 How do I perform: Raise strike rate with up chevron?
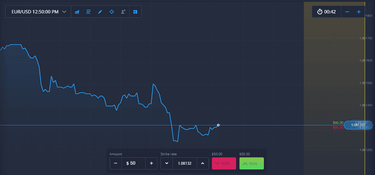(x=203, y=163)
